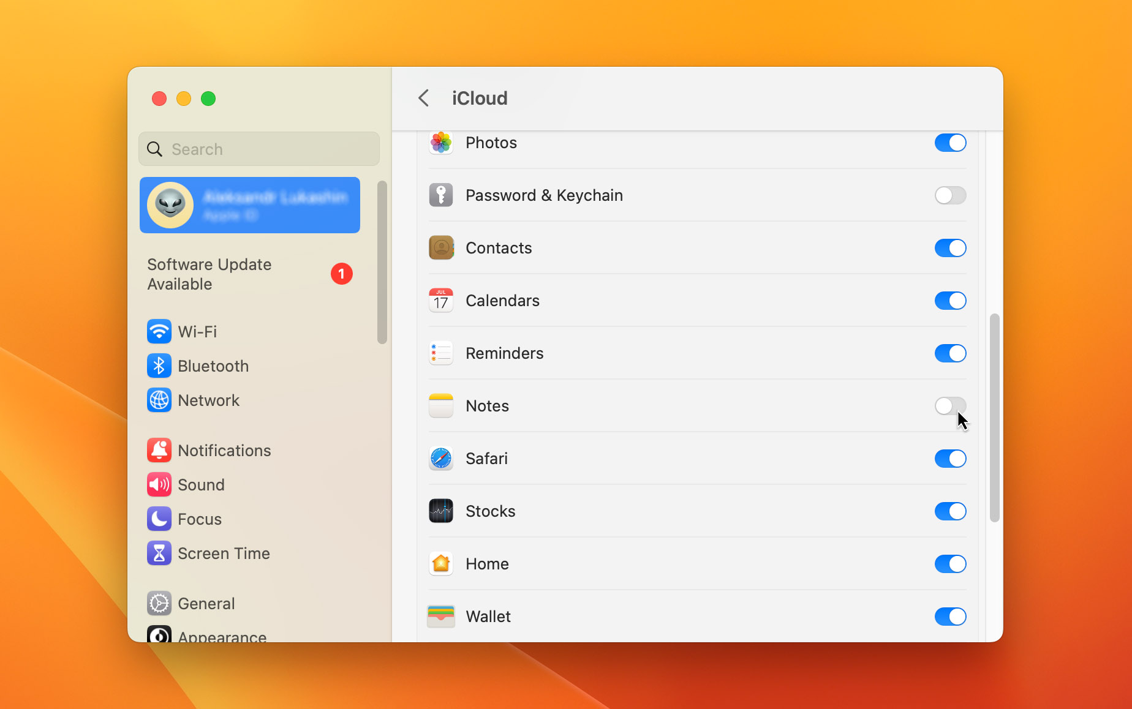1132x709 pixels.
Task: Click the Appearance sidebar icon
Action: point(159,634)
